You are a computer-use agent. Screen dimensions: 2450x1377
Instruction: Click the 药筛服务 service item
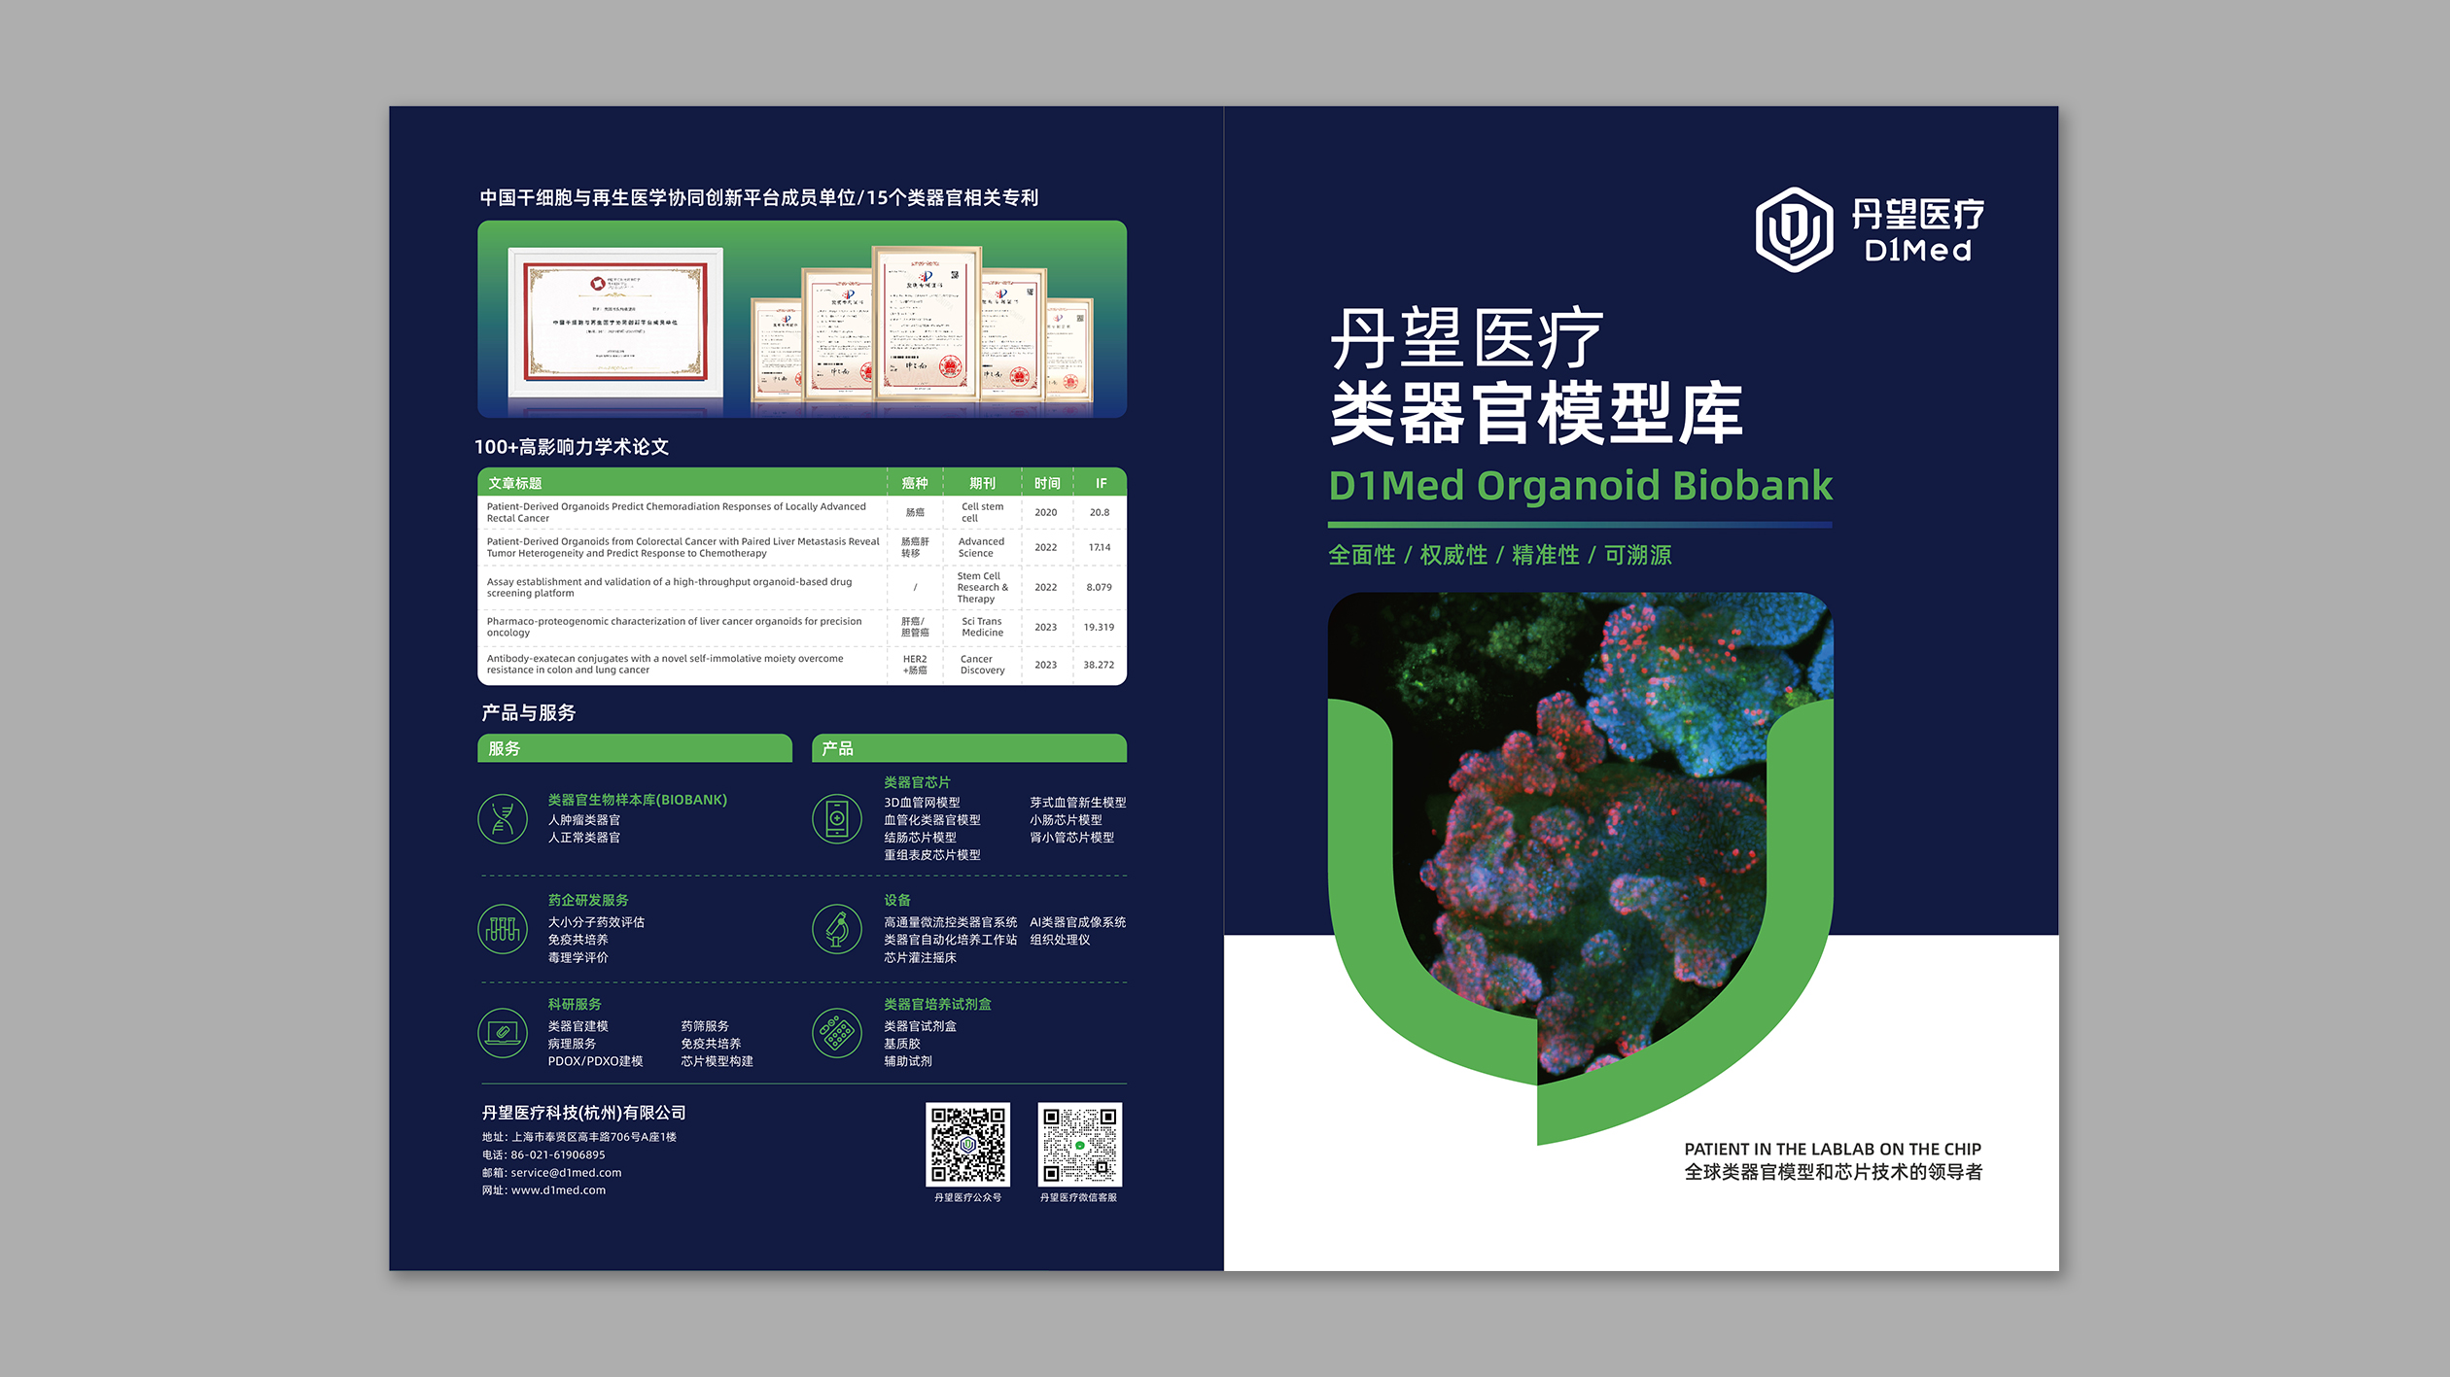click(x=705, y=1026)
